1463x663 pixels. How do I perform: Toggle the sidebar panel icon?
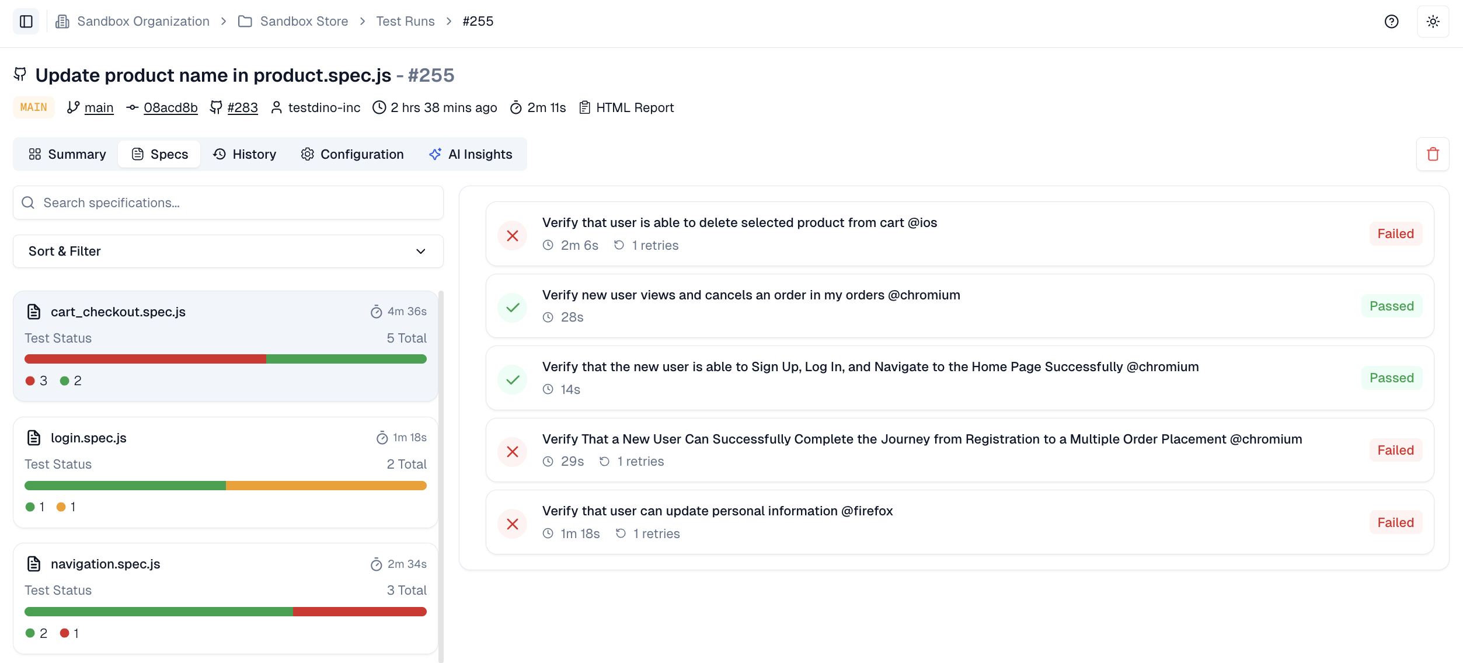click(x=26, y=22)
